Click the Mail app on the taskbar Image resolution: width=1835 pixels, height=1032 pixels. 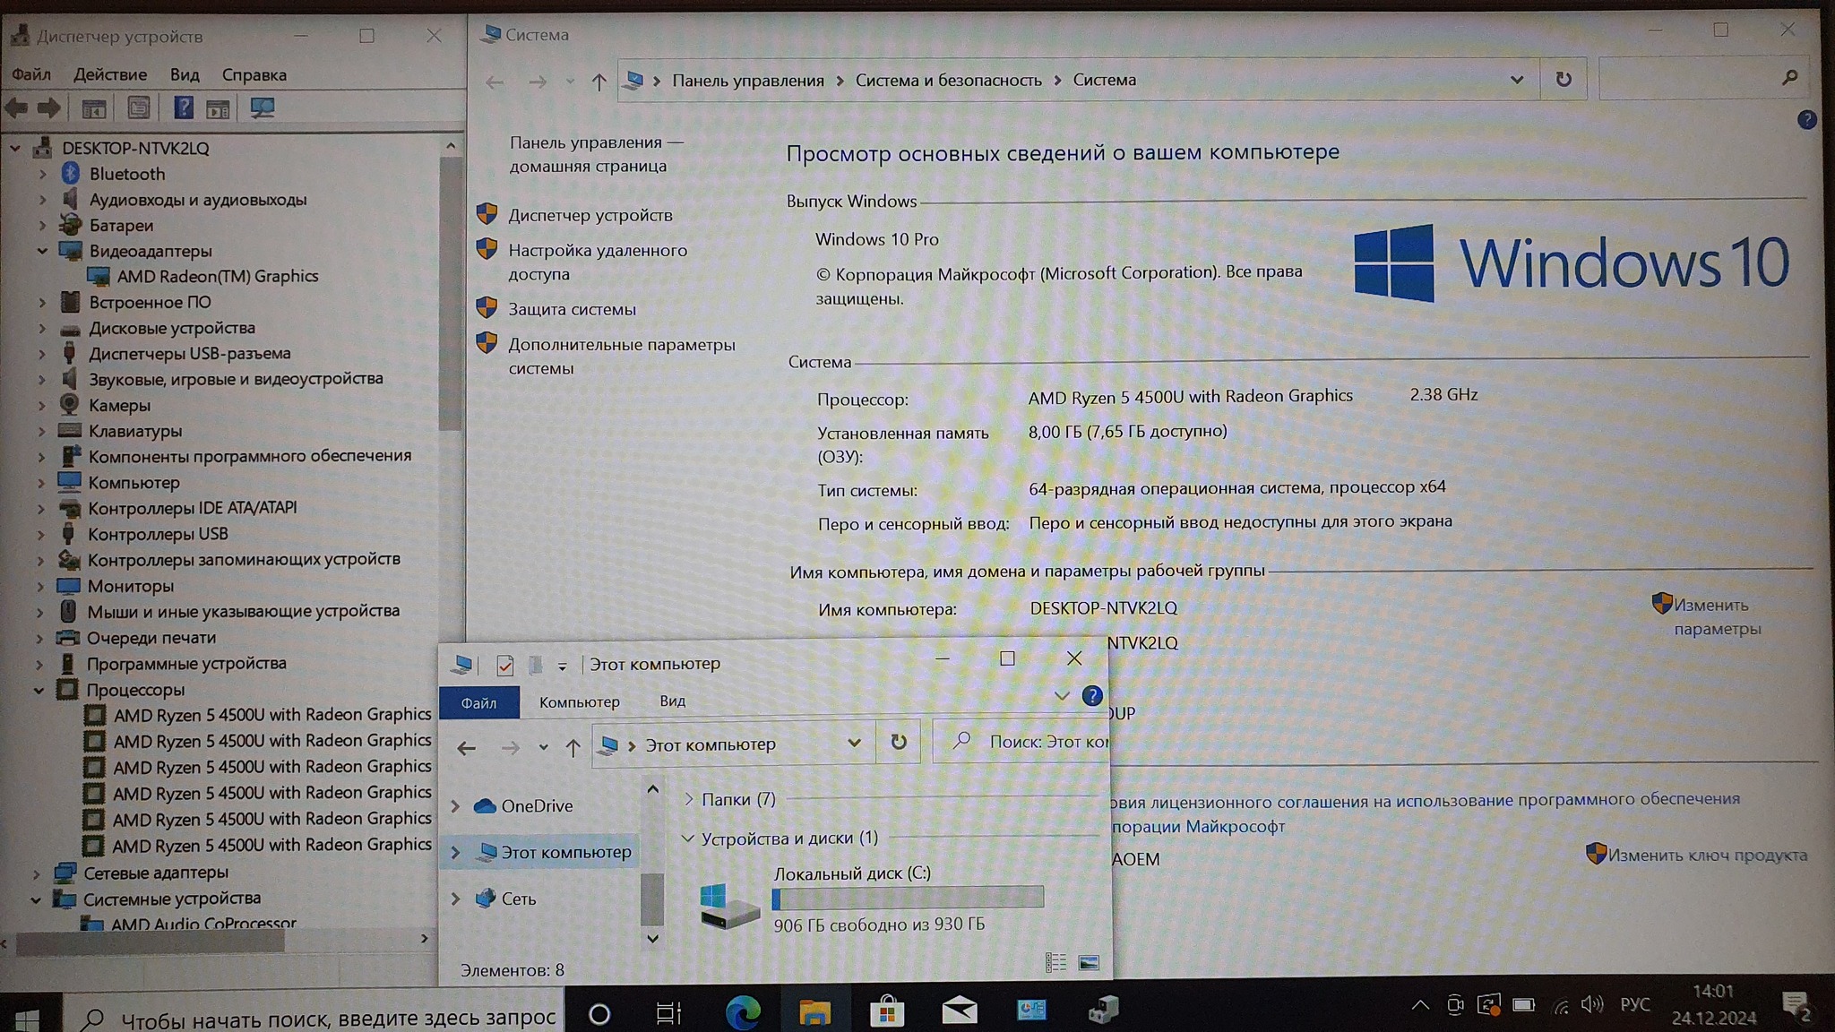tap(959, 1012)
